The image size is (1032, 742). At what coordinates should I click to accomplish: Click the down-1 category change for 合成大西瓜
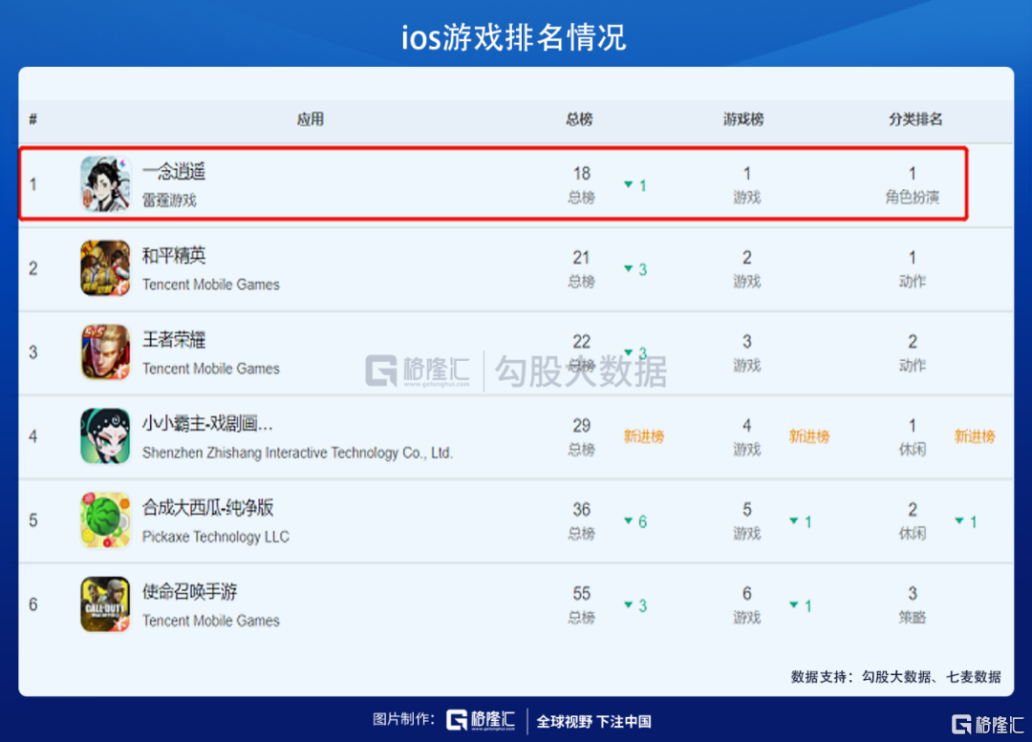[x=965, y=521]
